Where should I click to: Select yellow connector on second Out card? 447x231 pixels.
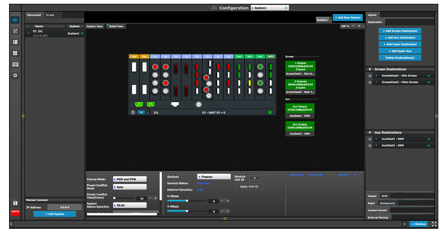click(x=250, y=83)
